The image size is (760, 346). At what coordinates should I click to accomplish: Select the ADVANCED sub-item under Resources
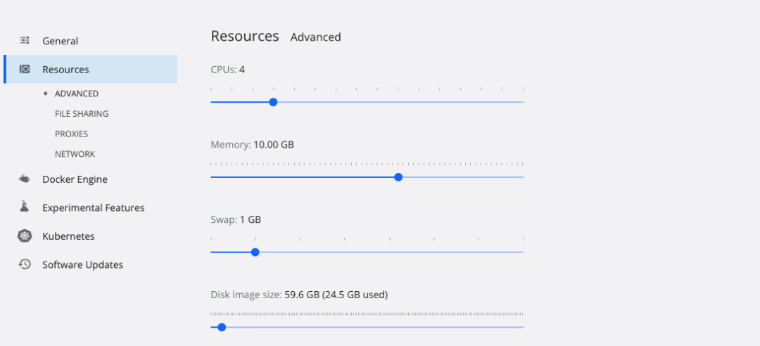[x=77, y=94]
